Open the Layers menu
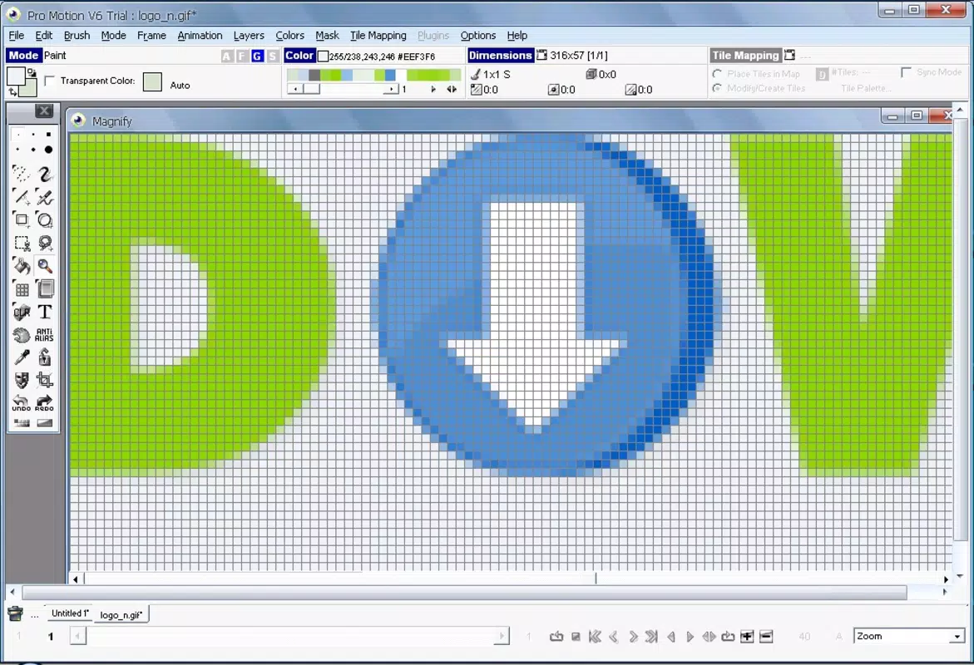 [x=249, y=36]
